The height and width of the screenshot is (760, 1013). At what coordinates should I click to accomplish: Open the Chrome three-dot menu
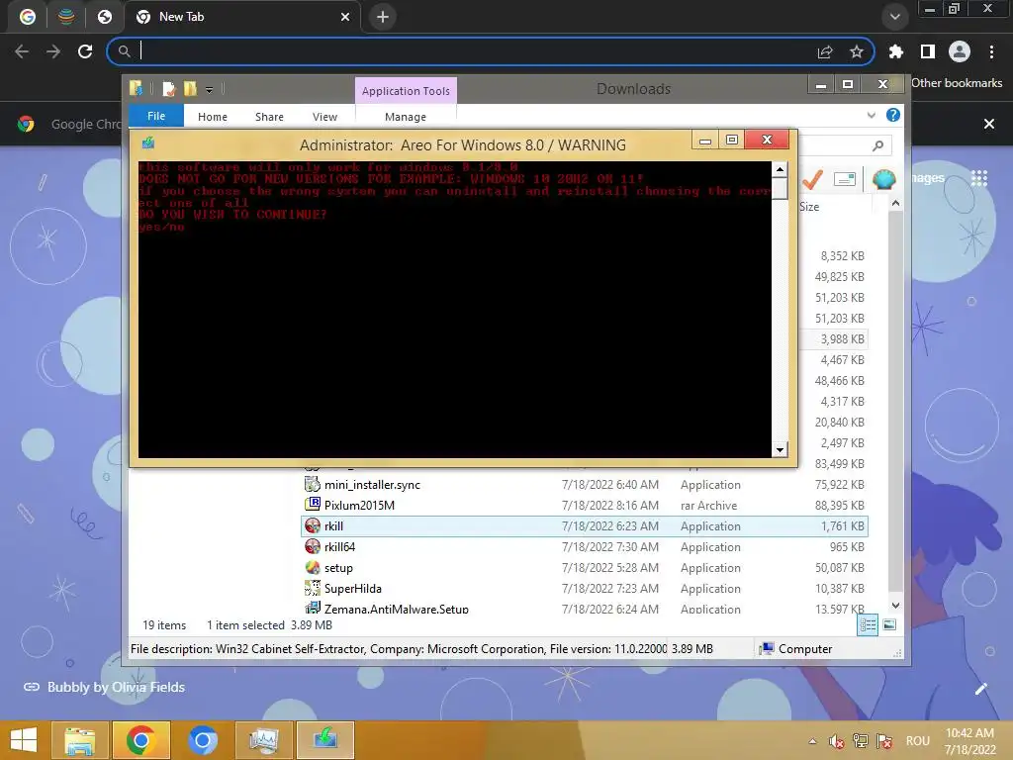(x=991, y=51)
